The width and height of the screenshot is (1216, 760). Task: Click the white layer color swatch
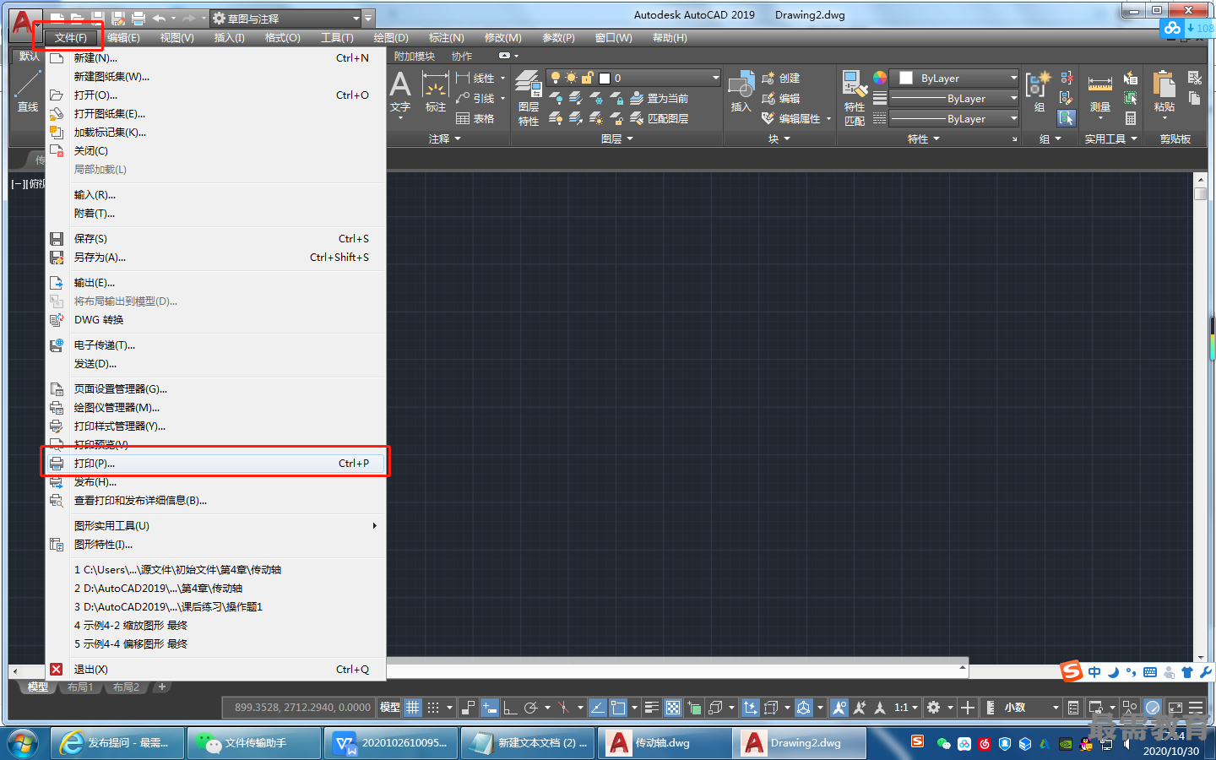click(x=605, y=78)
